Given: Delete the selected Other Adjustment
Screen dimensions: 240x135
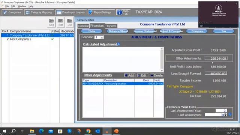Looking at the screenshot, I should tap(157, 75).
